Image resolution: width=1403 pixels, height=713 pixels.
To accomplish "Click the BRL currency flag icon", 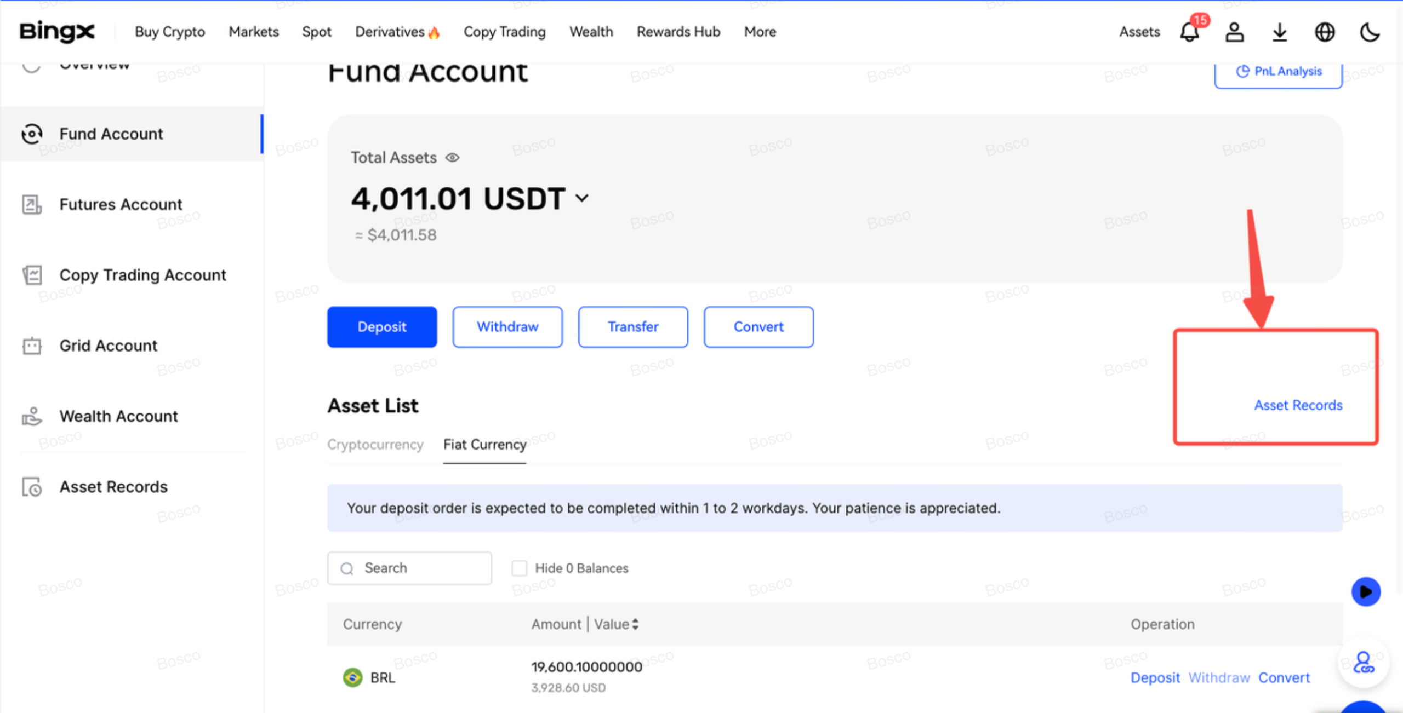I will click(352, 677).
